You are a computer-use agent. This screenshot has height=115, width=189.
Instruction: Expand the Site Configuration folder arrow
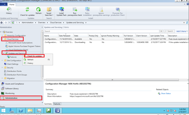click(2, 60)
